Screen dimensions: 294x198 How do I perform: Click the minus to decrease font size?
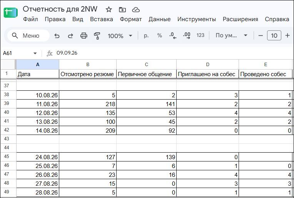click(261, 35)
